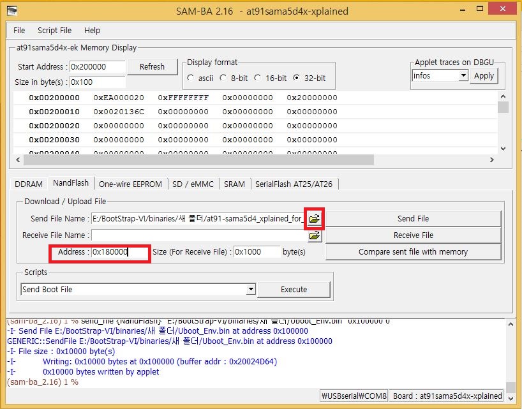The height and width of the screenshot is (409, 522).
Task: Open the SD / eMMC tab
Action: coord(193,184)
